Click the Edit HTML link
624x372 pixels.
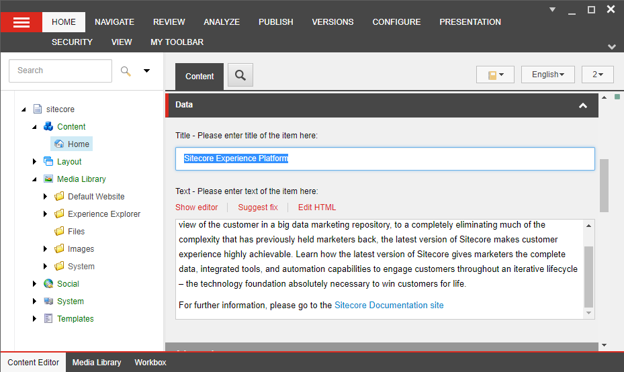click(317, 207)
